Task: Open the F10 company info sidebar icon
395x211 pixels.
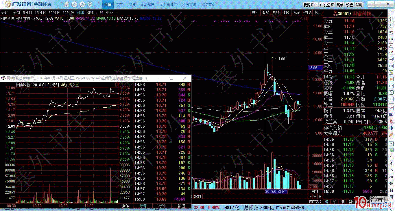Action: click(x=391, y=66)
